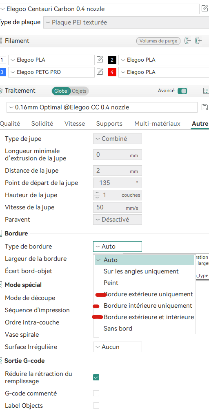Open Volumes de purge settings
209x411 pixels.
158,41
